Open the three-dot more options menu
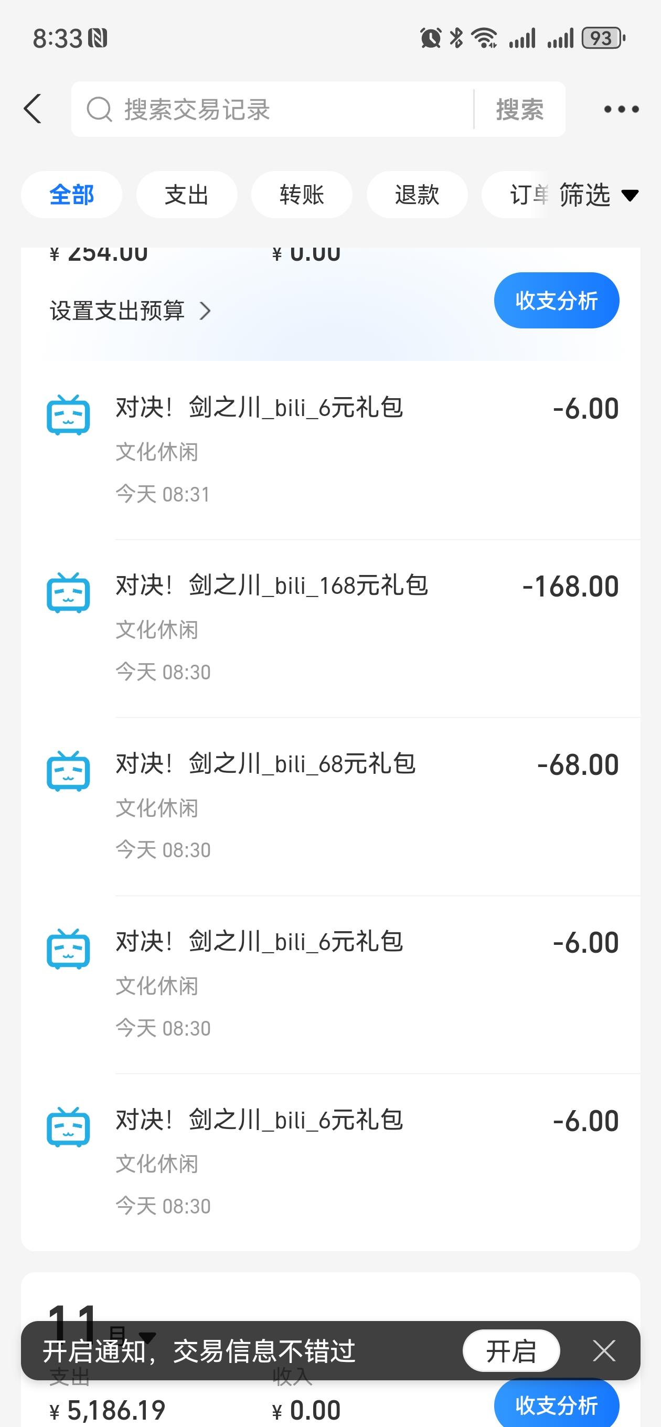Image resolution: width=661 pixels, height=1427 pixels. pos(621,109)
